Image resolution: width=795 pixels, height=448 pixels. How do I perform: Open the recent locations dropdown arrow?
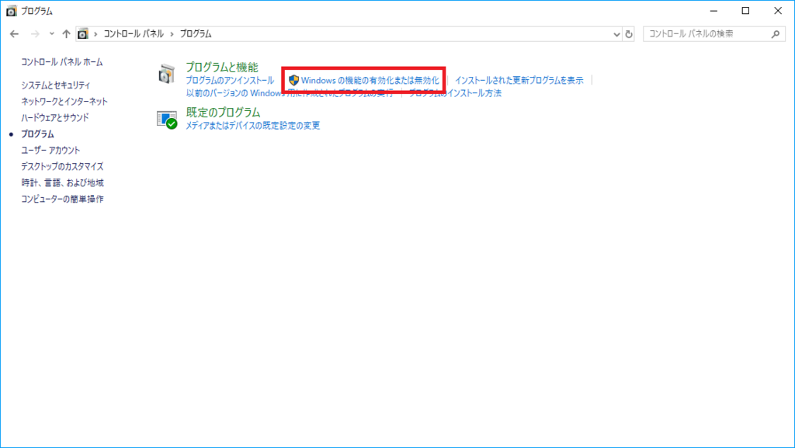tap(52, 34)
